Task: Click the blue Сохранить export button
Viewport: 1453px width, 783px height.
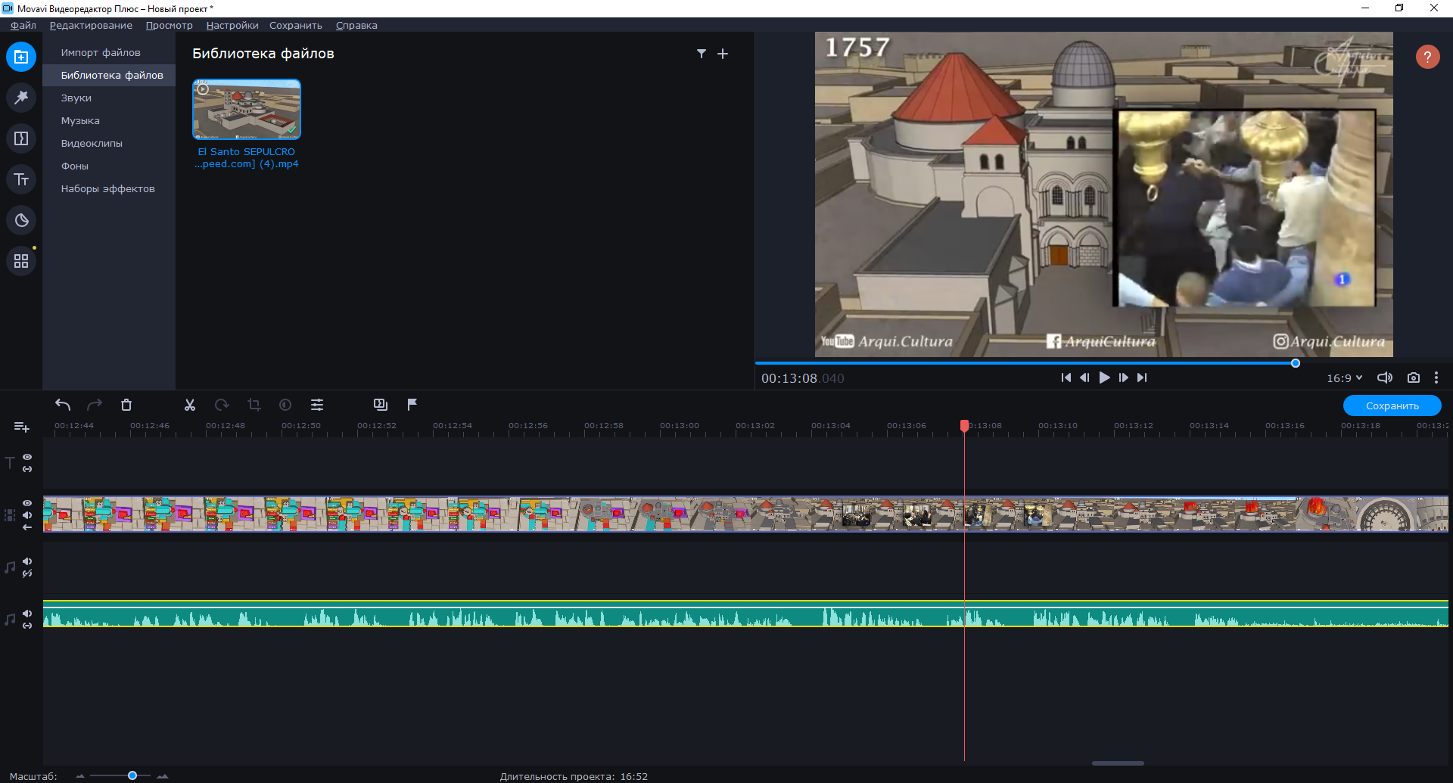Action: click(x=1392, y=405)
